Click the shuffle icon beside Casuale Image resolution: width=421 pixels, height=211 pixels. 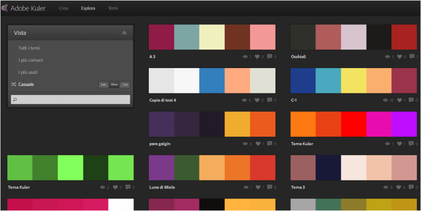(x=13, y=84)
